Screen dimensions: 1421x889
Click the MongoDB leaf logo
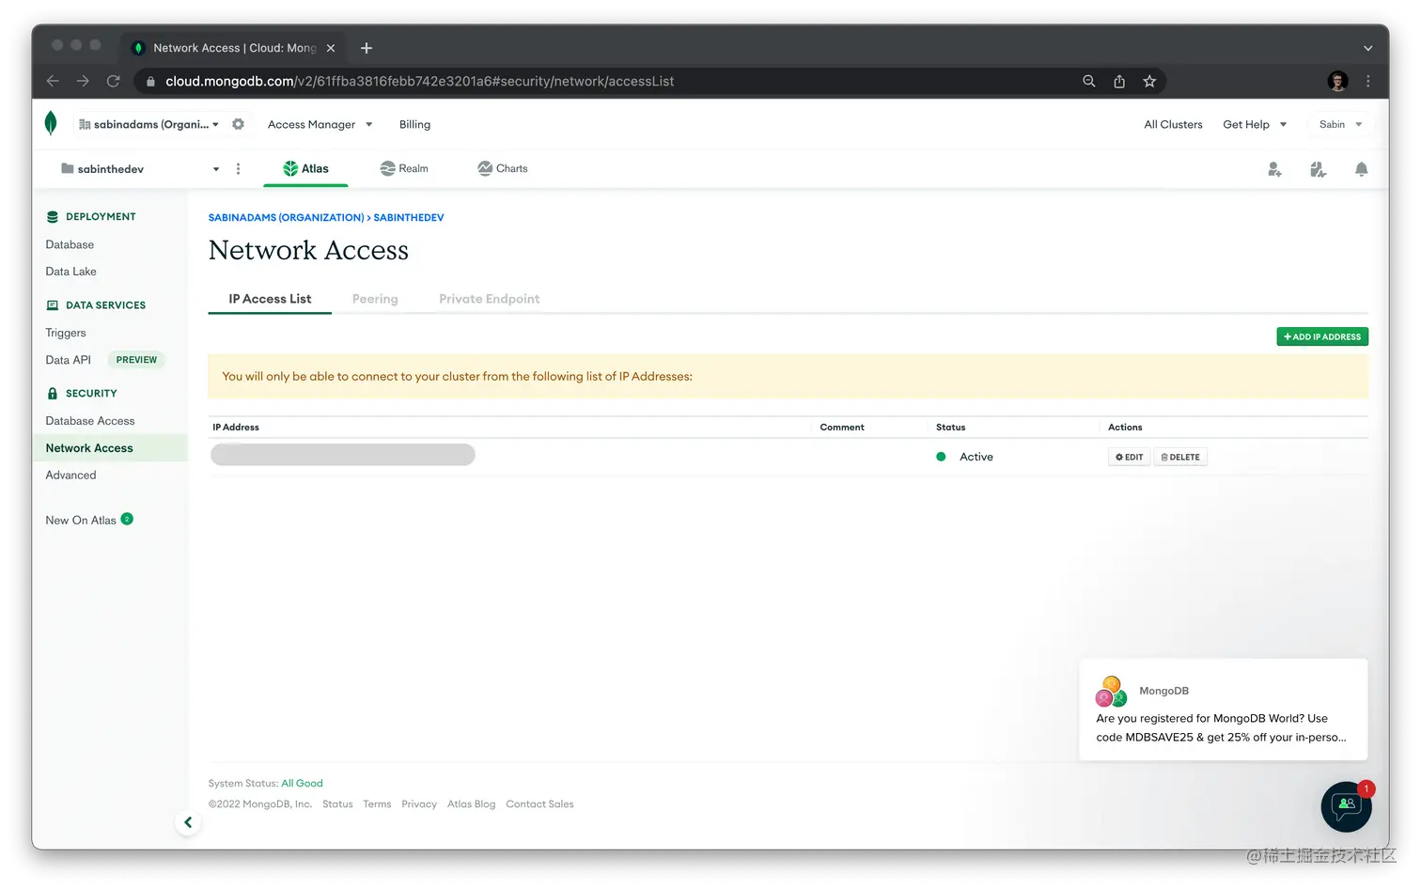pyautogui.click(x=51, y=123)
